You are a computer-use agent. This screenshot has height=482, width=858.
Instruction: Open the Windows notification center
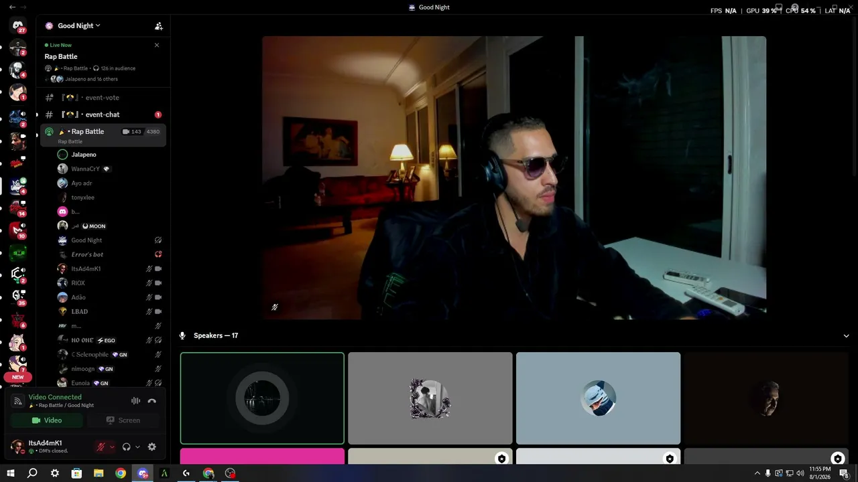click(845, 473)
